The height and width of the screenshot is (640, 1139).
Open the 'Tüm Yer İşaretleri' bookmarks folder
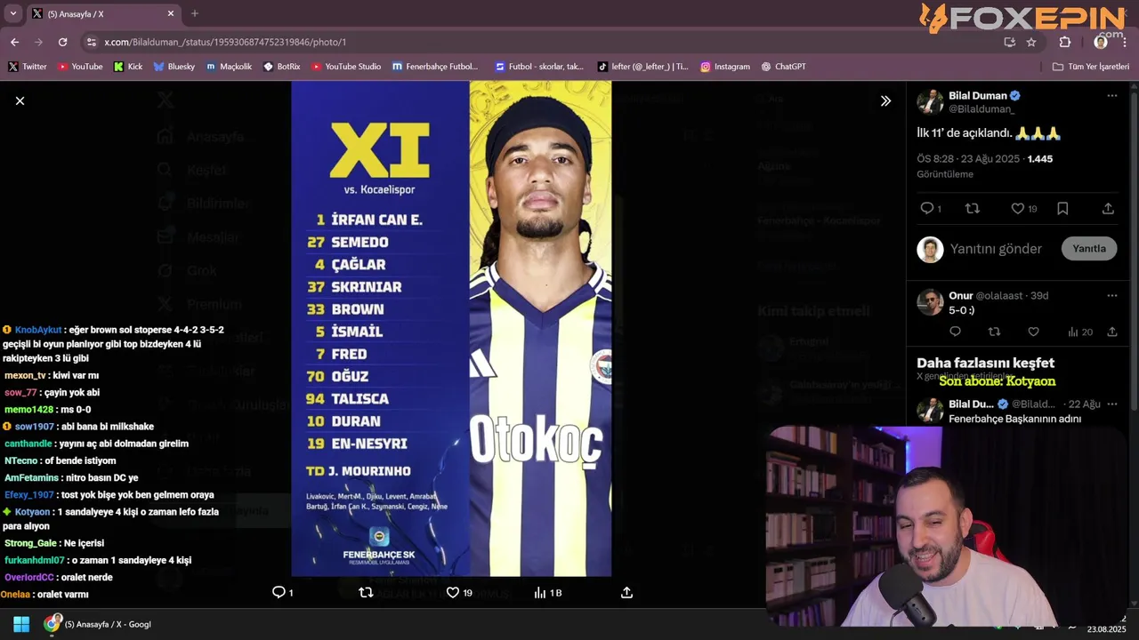point(1091,67)
